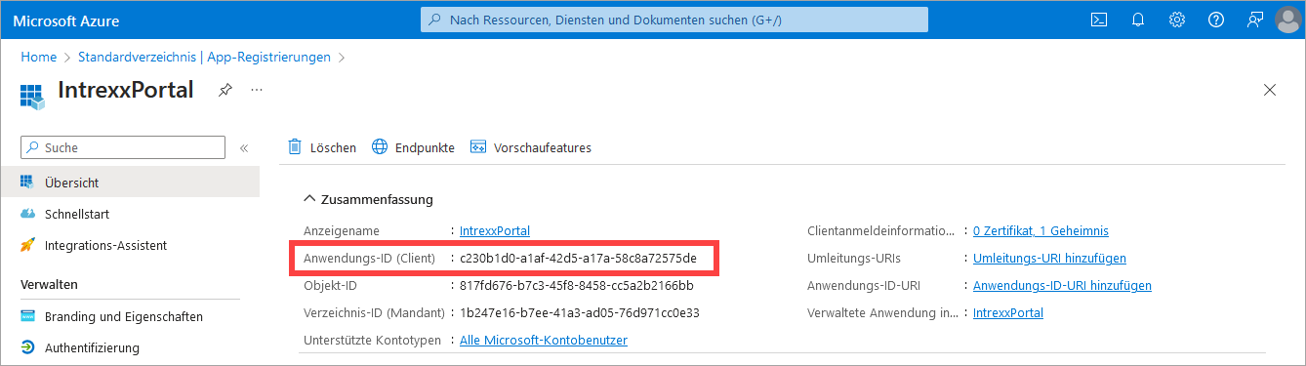
Task: Click the Verzeichnis-ID value 1b247e16-b7ee-41a3-ad05-76d971cc0e33
Action: pyautogui.click(x=579, y=313)
